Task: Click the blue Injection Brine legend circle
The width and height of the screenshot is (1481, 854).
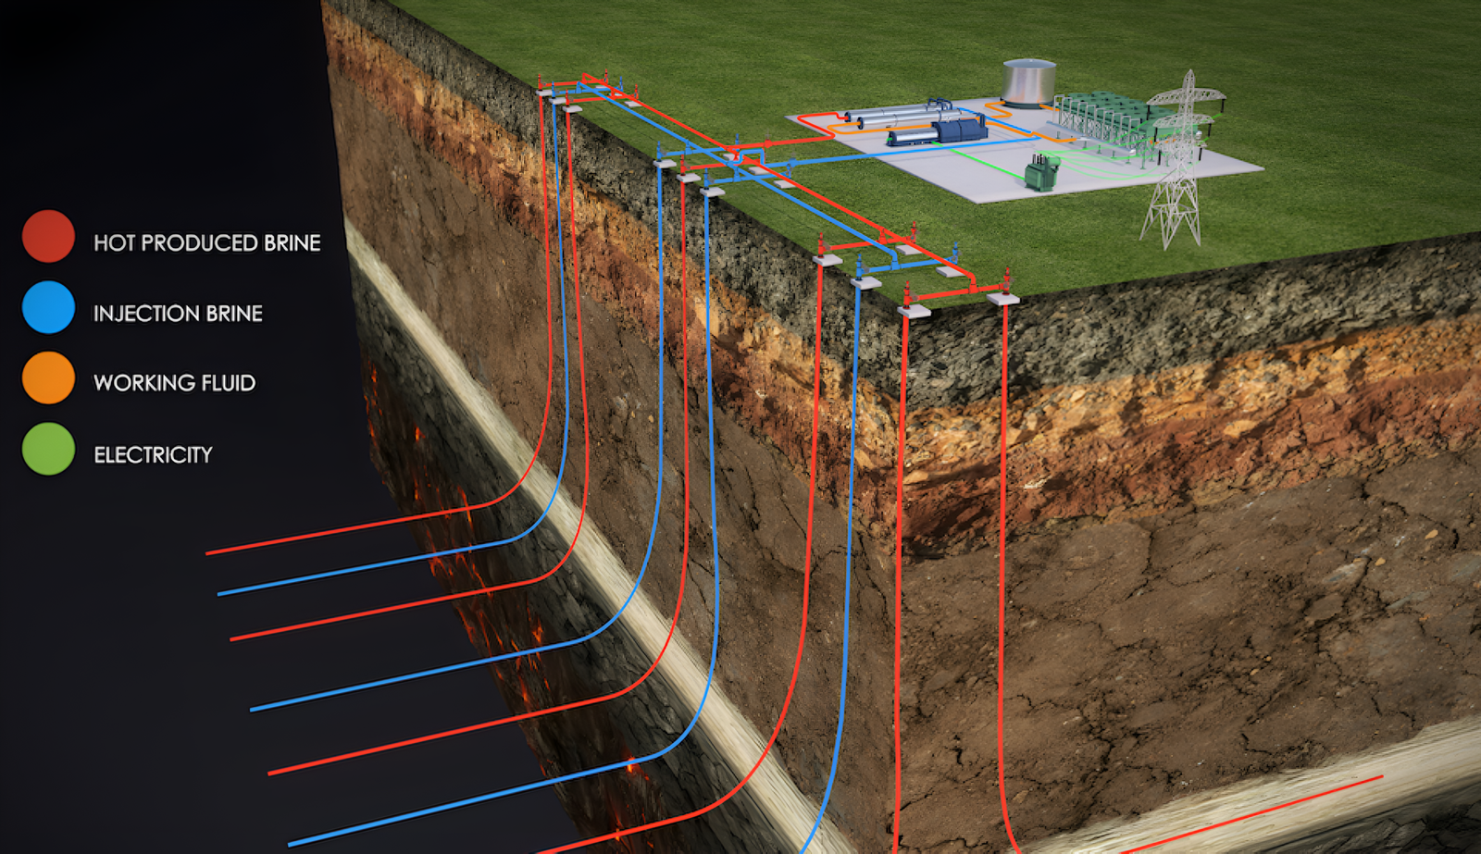Action: [x=48, y=307]
